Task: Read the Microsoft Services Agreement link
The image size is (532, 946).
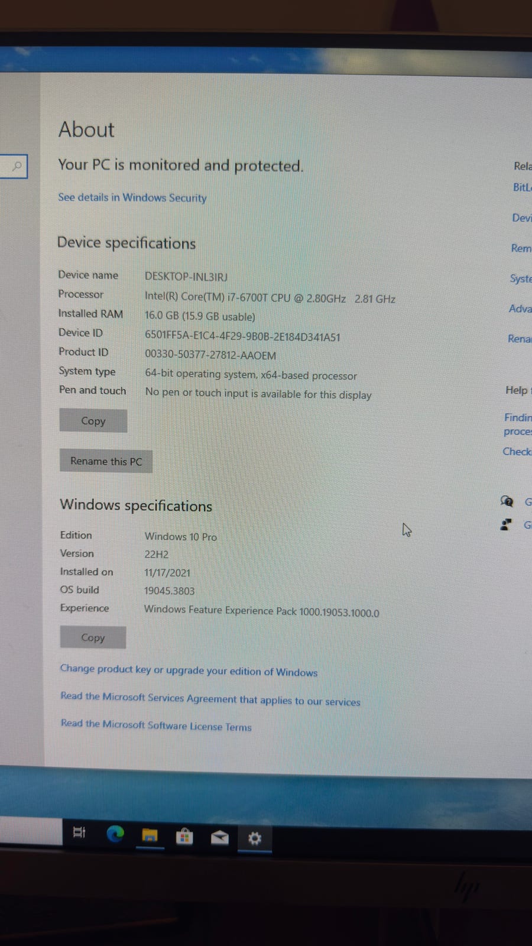Action: point(210,699)
